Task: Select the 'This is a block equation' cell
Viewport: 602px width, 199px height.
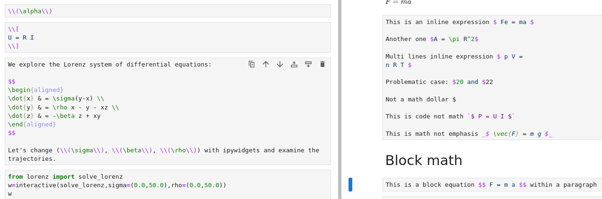Action: 492,185
